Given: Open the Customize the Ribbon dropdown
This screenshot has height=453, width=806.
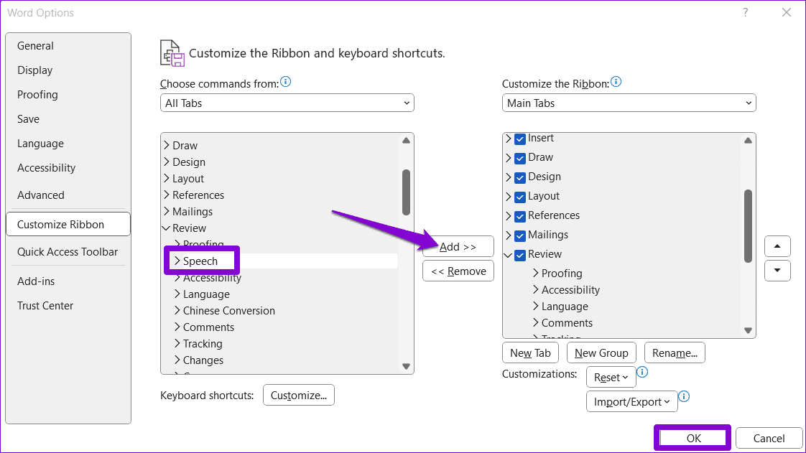Looking at the screenshot, I should [x=629, y=103].
